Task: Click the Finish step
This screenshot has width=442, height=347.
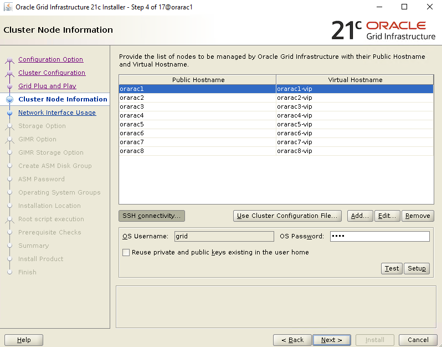Action: [x=27, y=272]
